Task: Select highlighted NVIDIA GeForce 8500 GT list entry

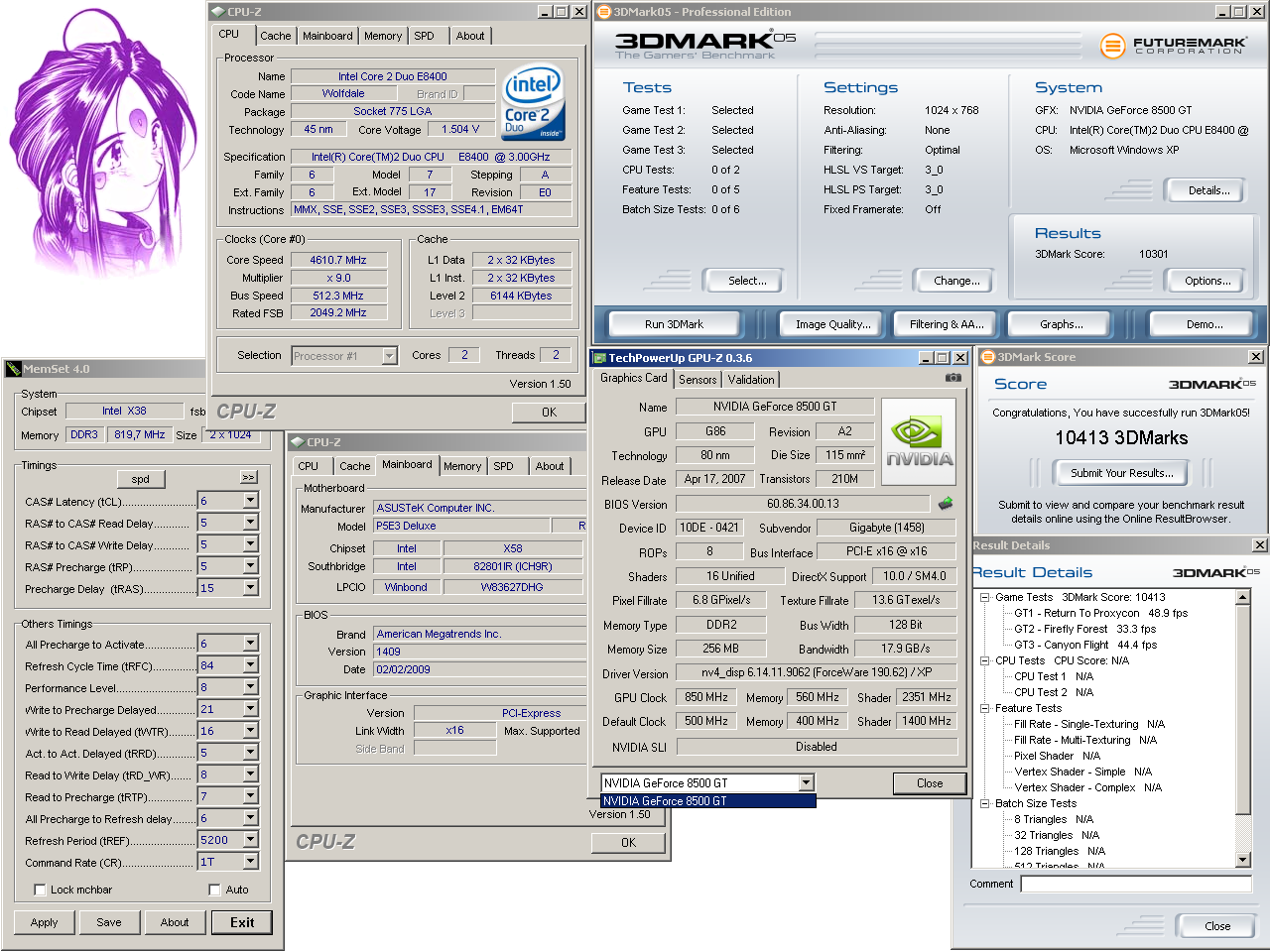Action: pos(707,800)
